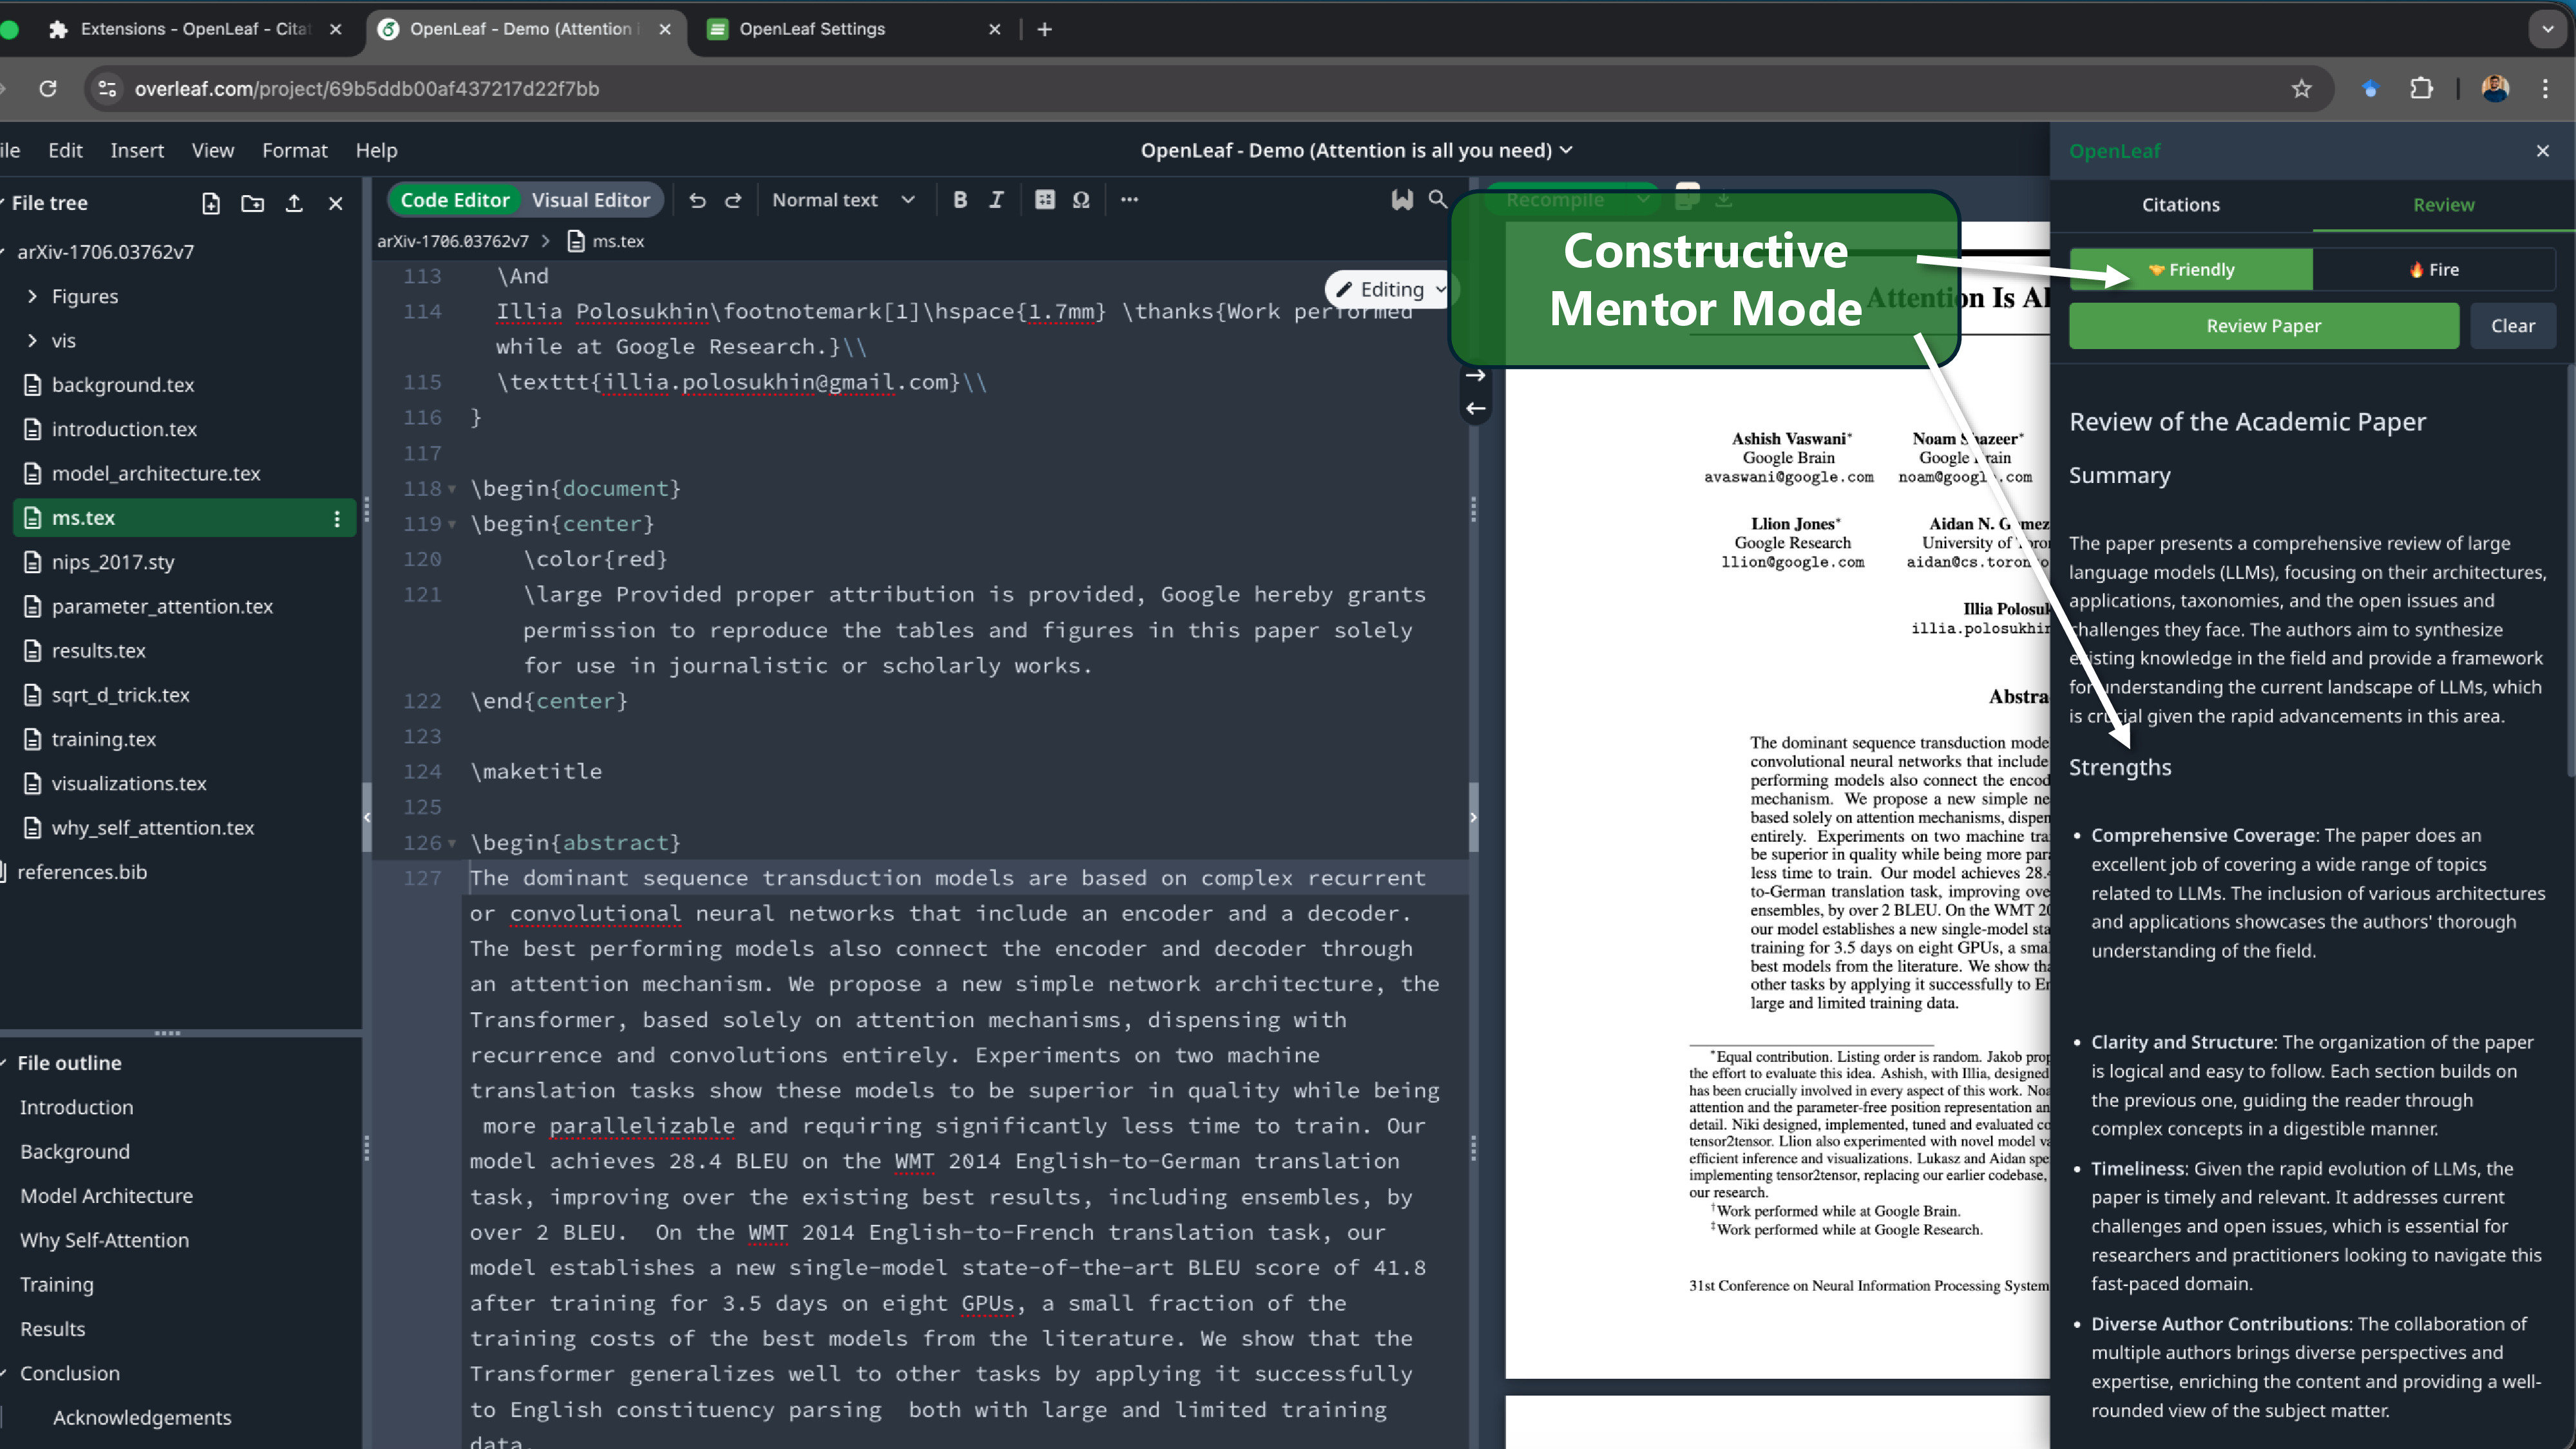Create a new file in the file tree
Screen dimensions: 2576x1449
pos(211,203)
